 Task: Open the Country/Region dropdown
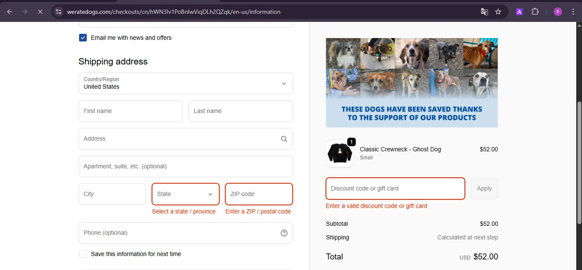[186, 83]
